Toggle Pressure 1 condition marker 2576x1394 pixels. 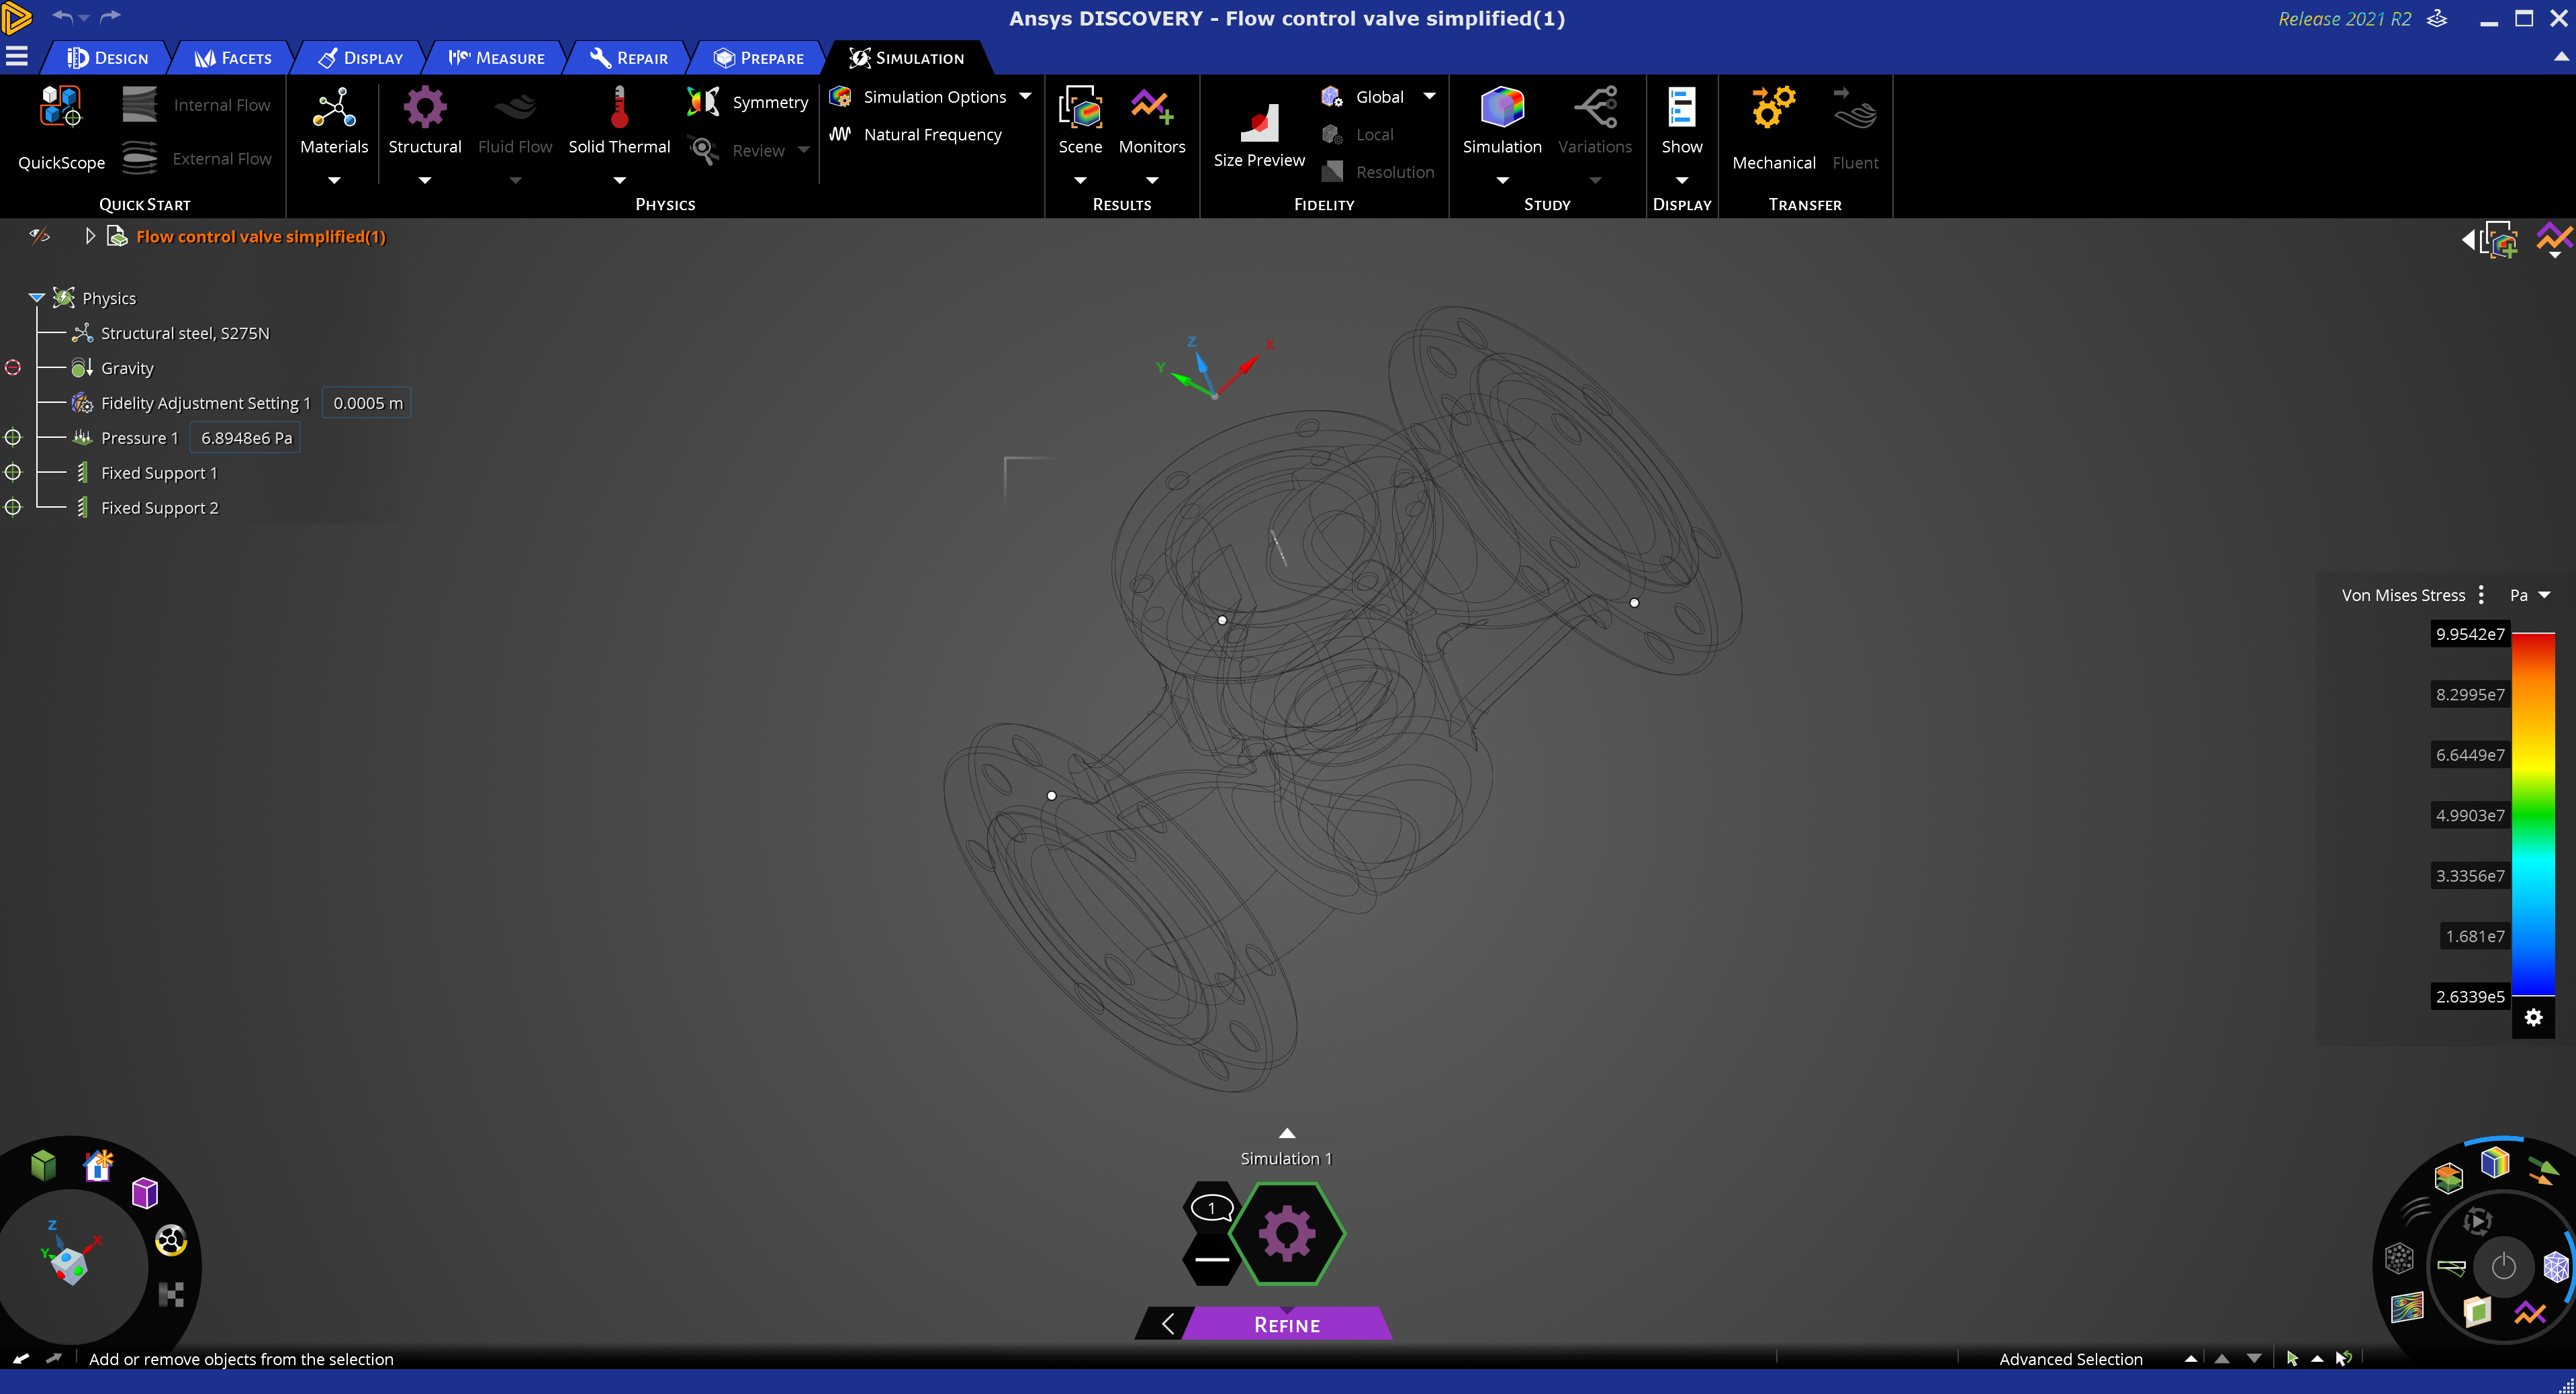tap(13, 438)
